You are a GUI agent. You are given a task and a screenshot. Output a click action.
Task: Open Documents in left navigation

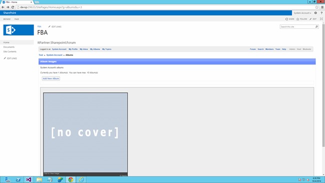pos(9,47)
